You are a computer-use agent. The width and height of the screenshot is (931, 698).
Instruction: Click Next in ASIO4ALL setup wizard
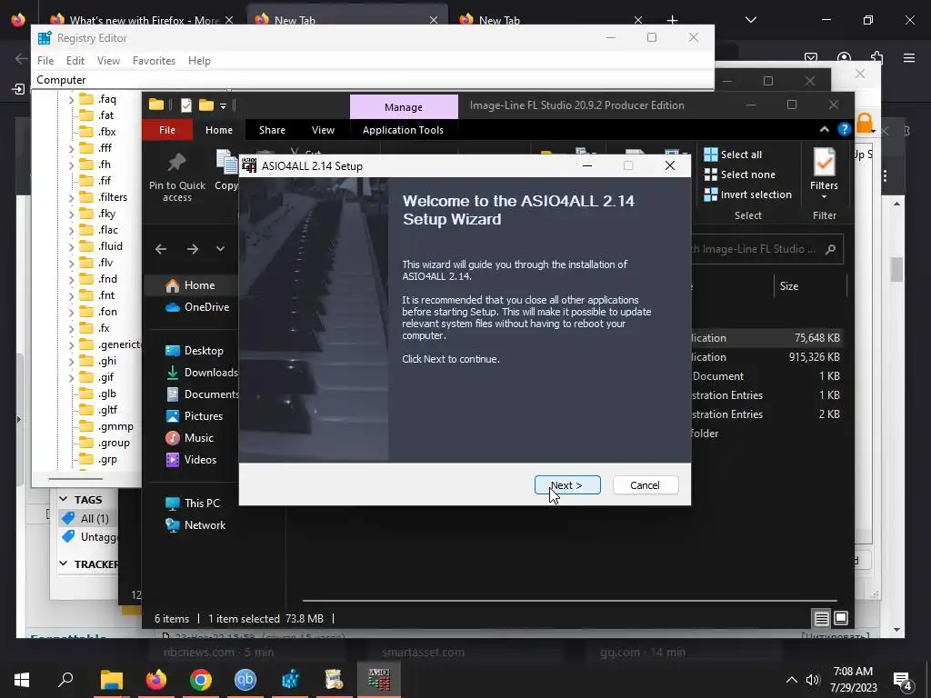pos(567,485)
